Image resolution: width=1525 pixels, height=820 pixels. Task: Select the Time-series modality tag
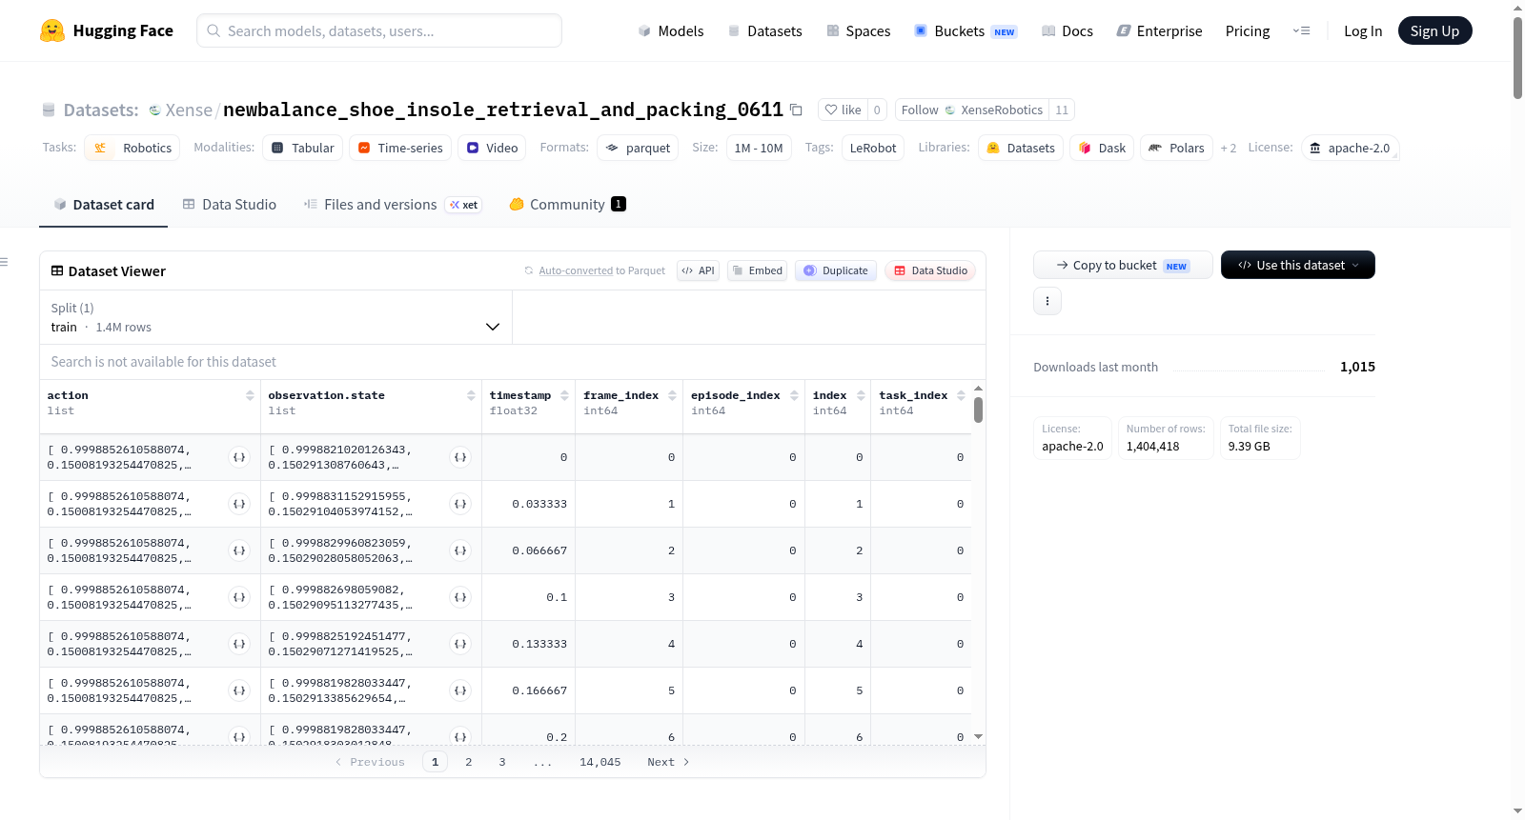[400, 148]
